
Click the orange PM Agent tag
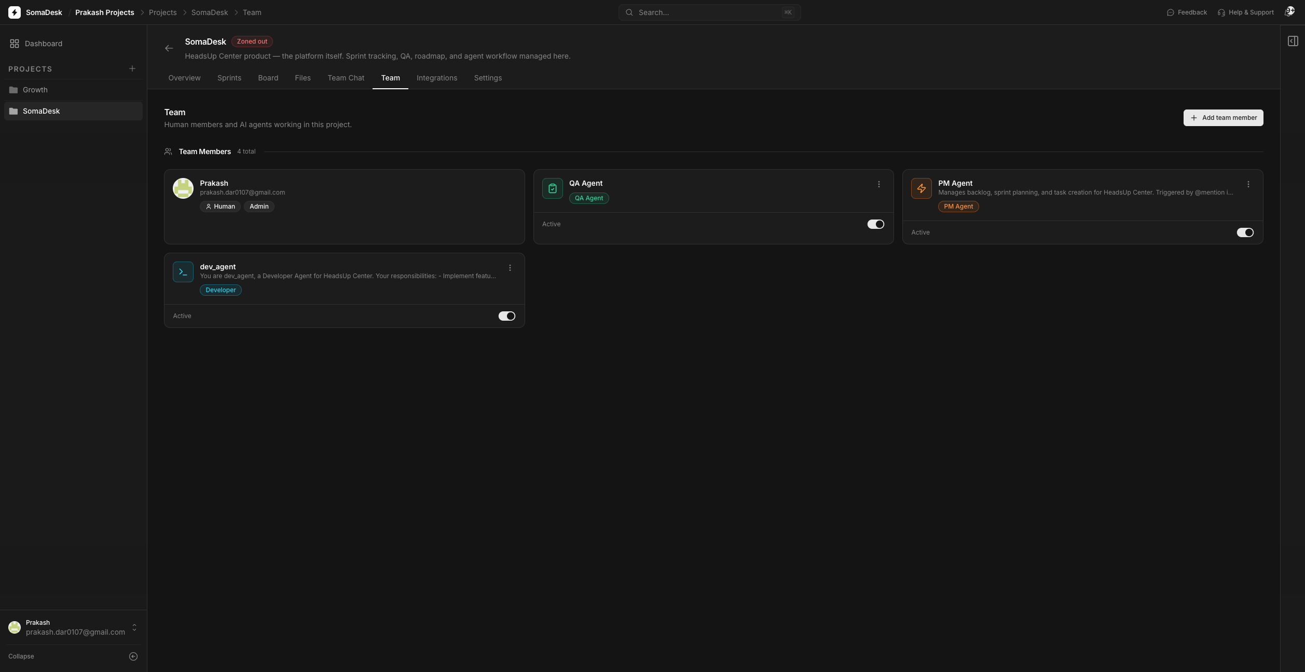[958, 207]
